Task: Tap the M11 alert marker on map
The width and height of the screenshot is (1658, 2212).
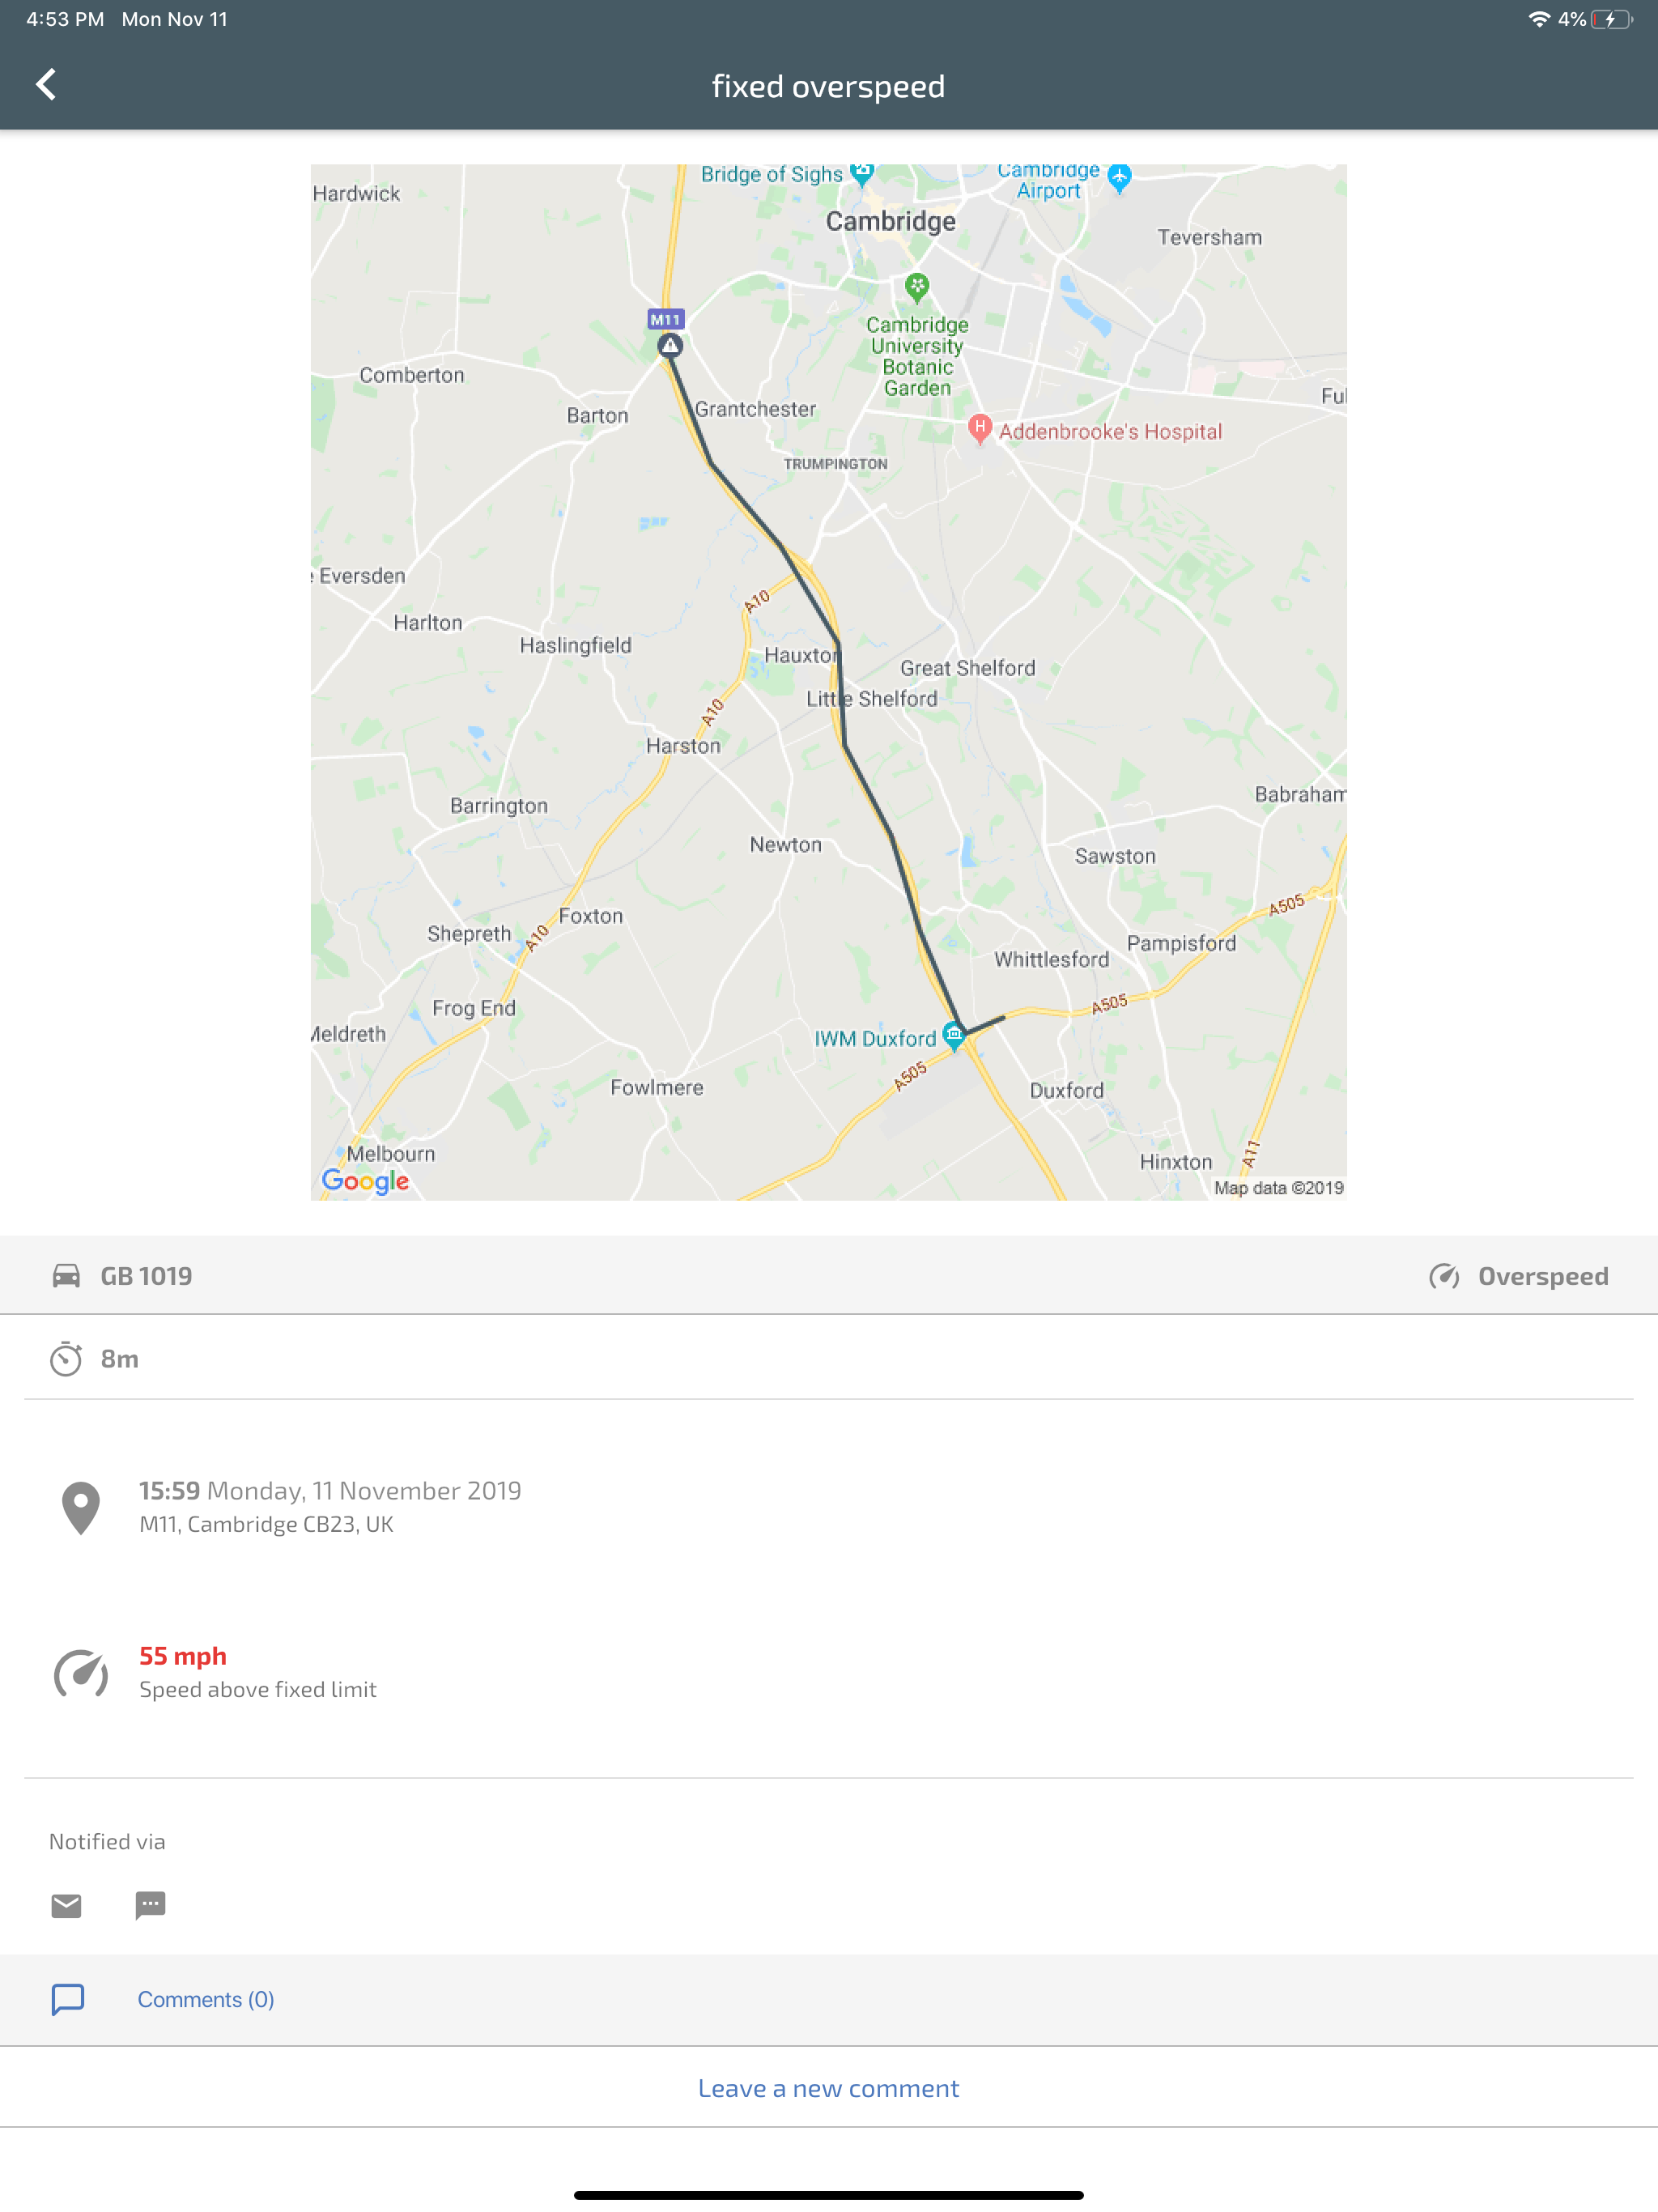Action: point(670,345)
